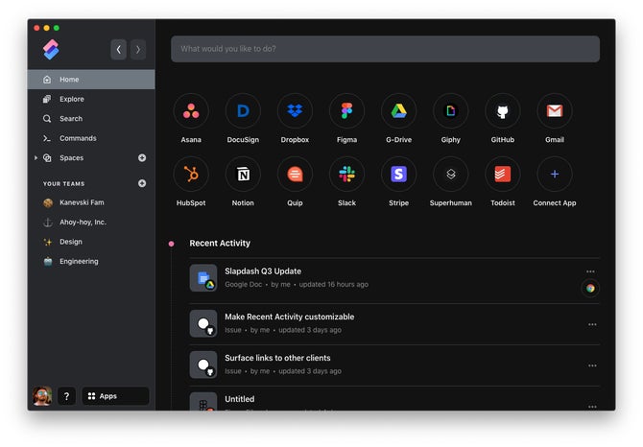Screen dimensions: 643x447
Task: Expand the Spaces tree arrow
Action: point(36,157)
